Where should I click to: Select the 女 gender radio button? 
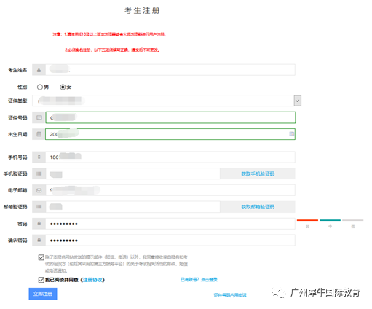coord(63,87)
